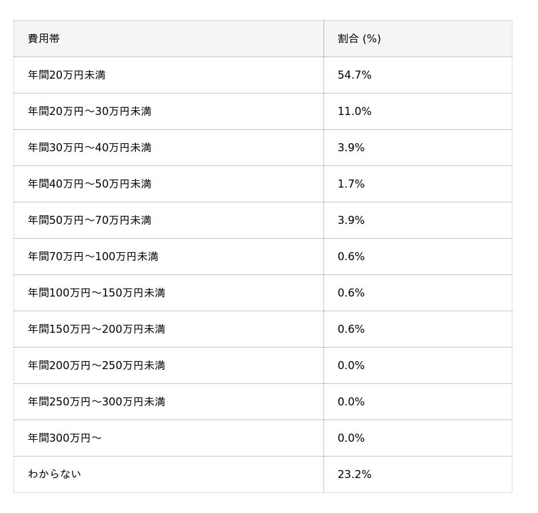Select the 年間50万円〜70万円未満 row label
This screenshot has width=538, height=513.
[x=89, y=221]
